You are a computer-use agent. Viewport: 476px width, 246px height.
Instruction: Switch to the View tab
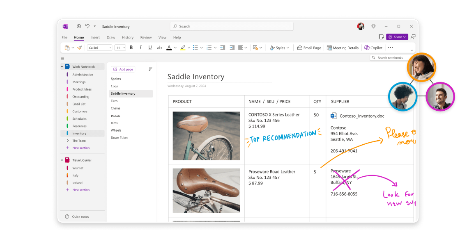(162, 37)
